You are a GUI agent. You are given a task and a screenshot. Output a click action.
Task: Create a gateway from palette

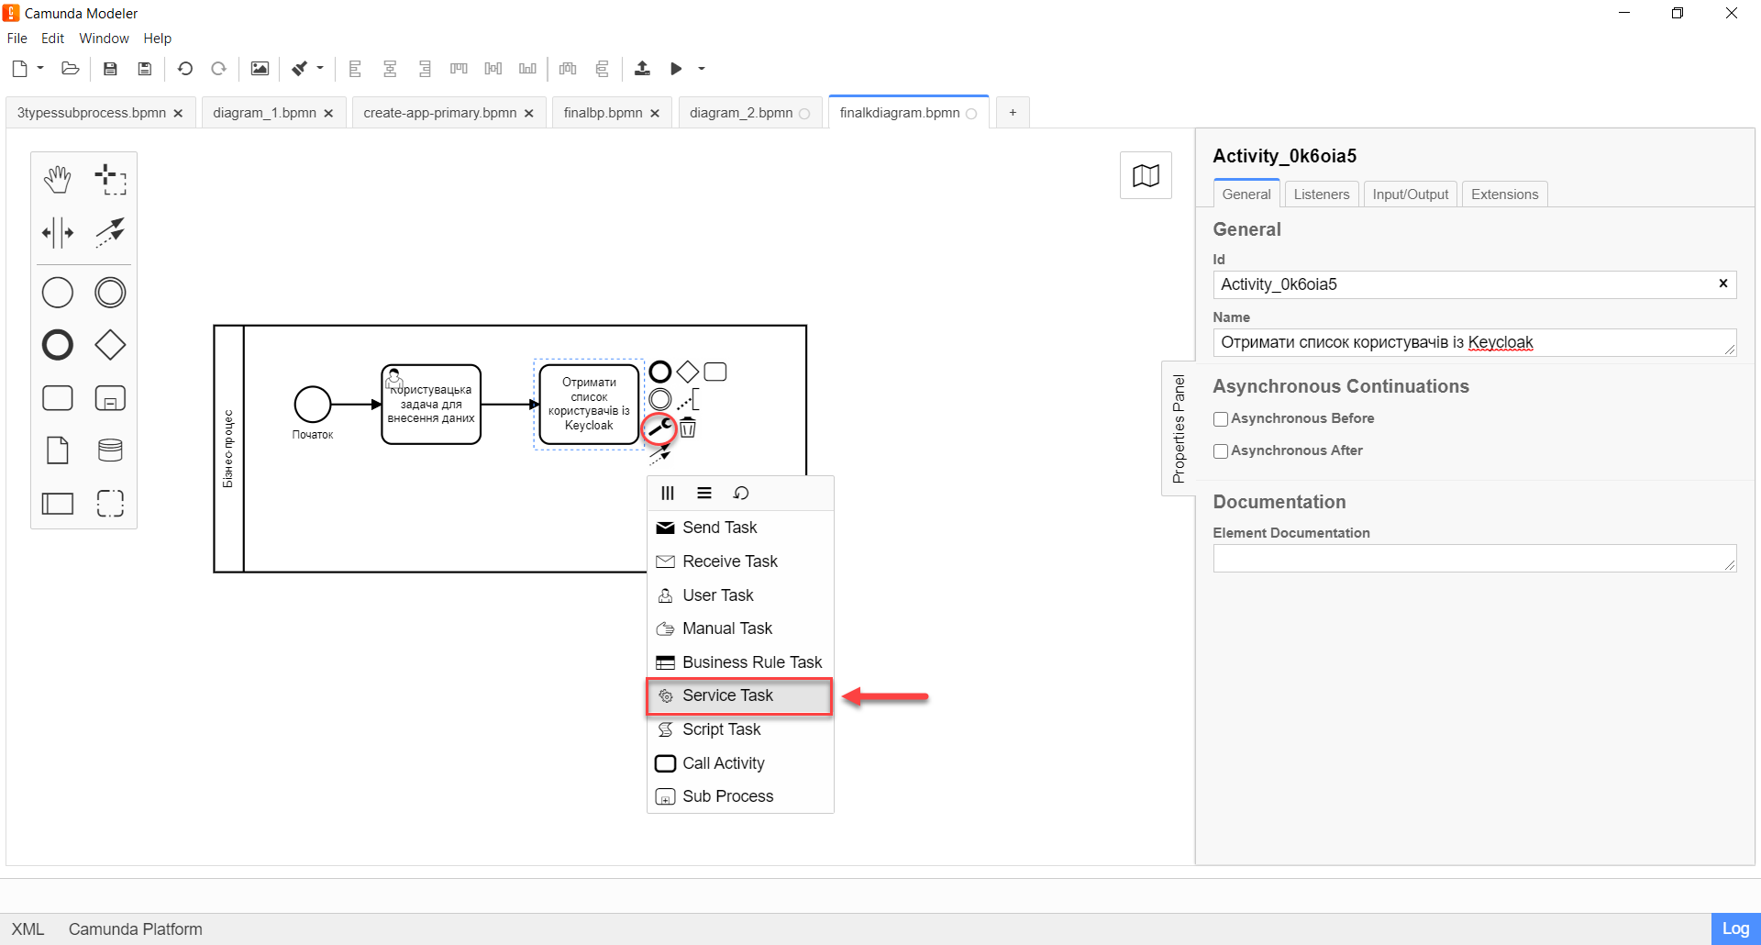point(110,345)
